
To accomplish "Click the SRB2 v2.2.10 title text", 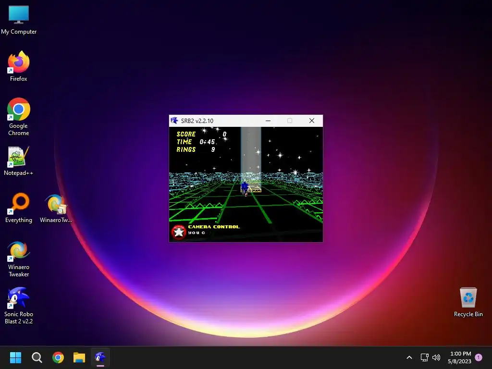I will coord(197,121).
